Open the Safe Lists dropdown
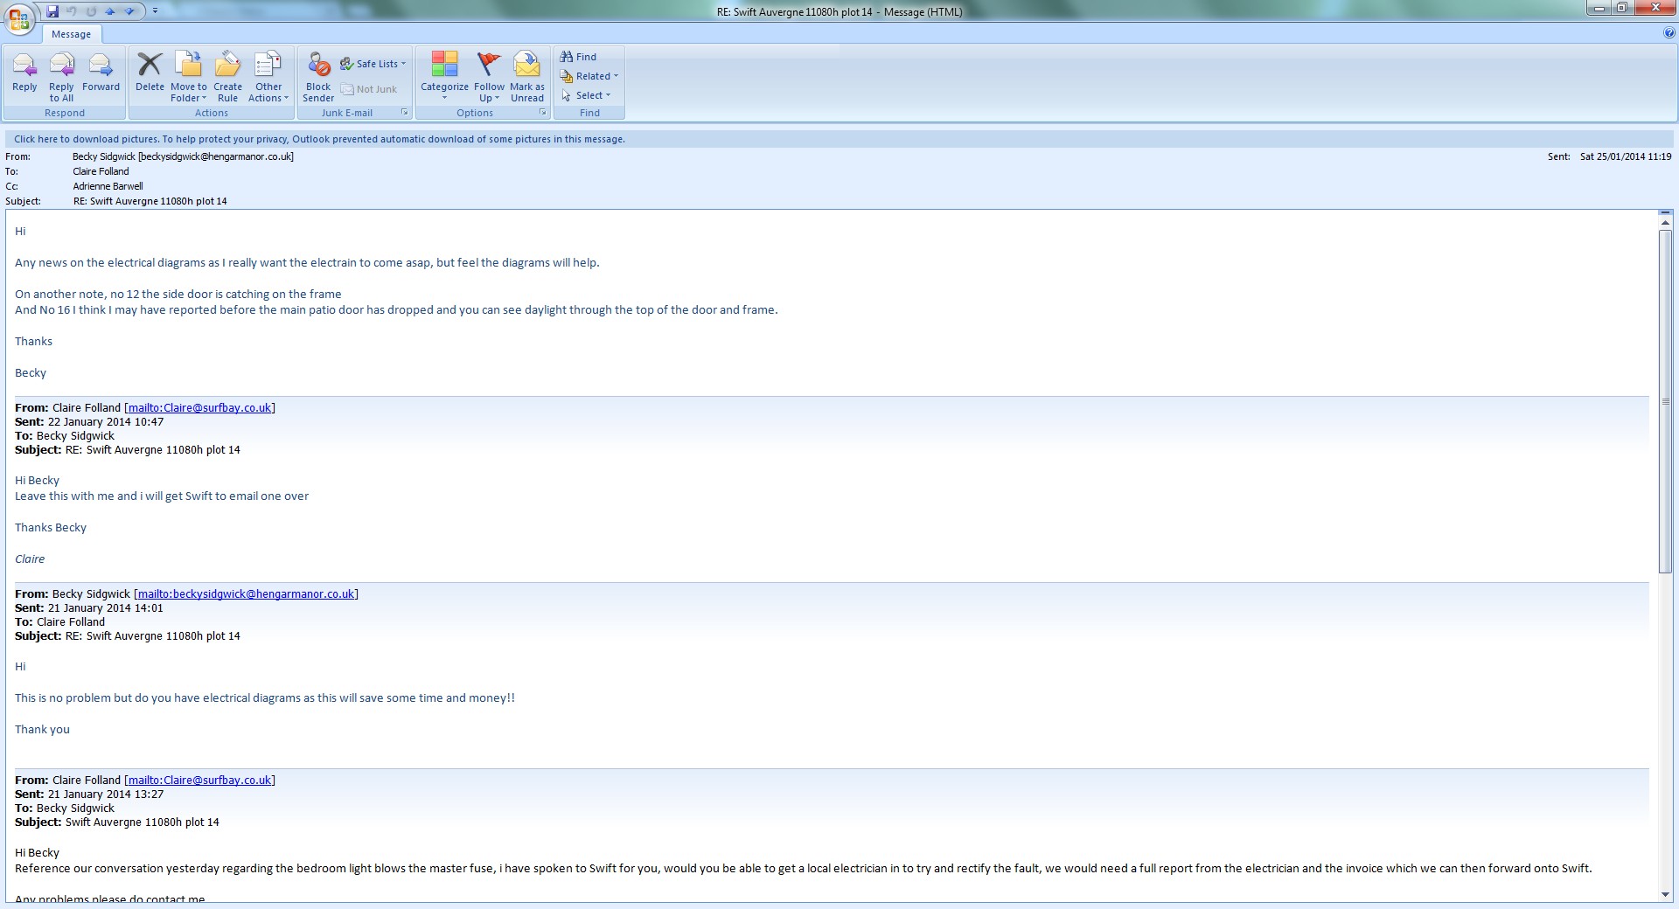The image size is (1679, 909). point(373,64)
